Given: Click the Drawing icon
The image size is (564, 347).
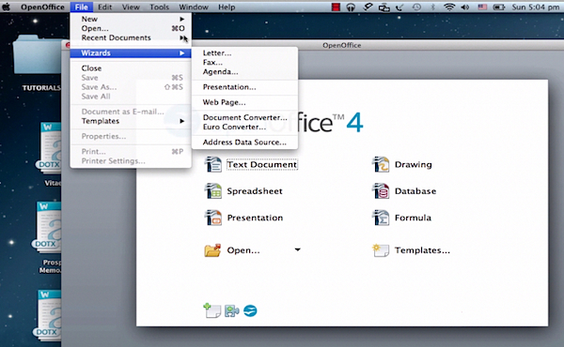Looking at the screenshot, I should tap(381, 164).
